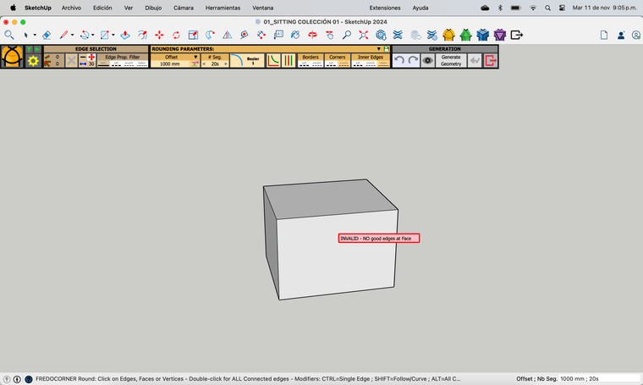Click the Generate Geometry button
The image size is (643, 385).
(451, 61)
